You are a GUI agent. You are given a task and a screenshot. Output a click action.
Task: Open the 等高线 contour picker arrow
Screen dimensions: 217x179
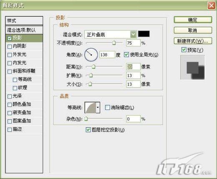98,108
